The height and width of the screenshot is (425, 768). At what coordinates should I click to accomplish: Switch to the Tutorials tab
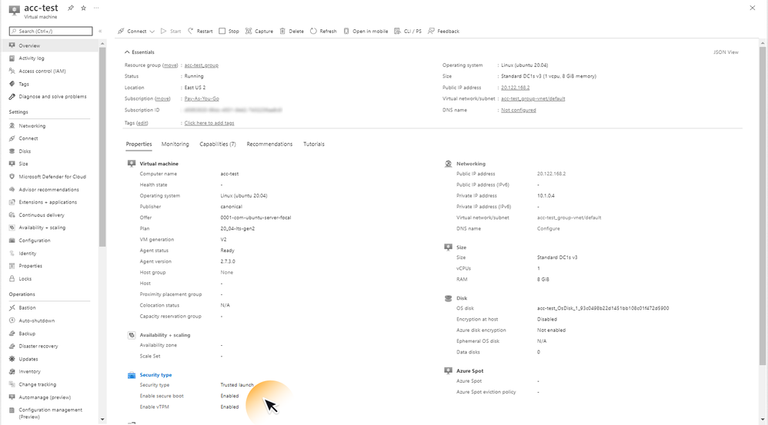pyautogui.click(x=313, y=144)
